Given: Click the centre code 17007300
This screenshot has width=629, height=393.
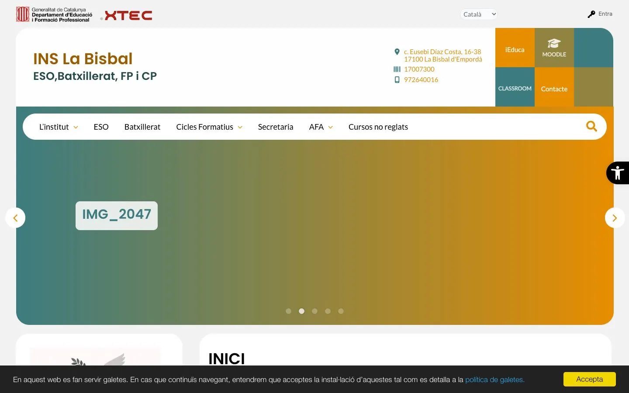Looking at the screenshot, I should 419,69.
